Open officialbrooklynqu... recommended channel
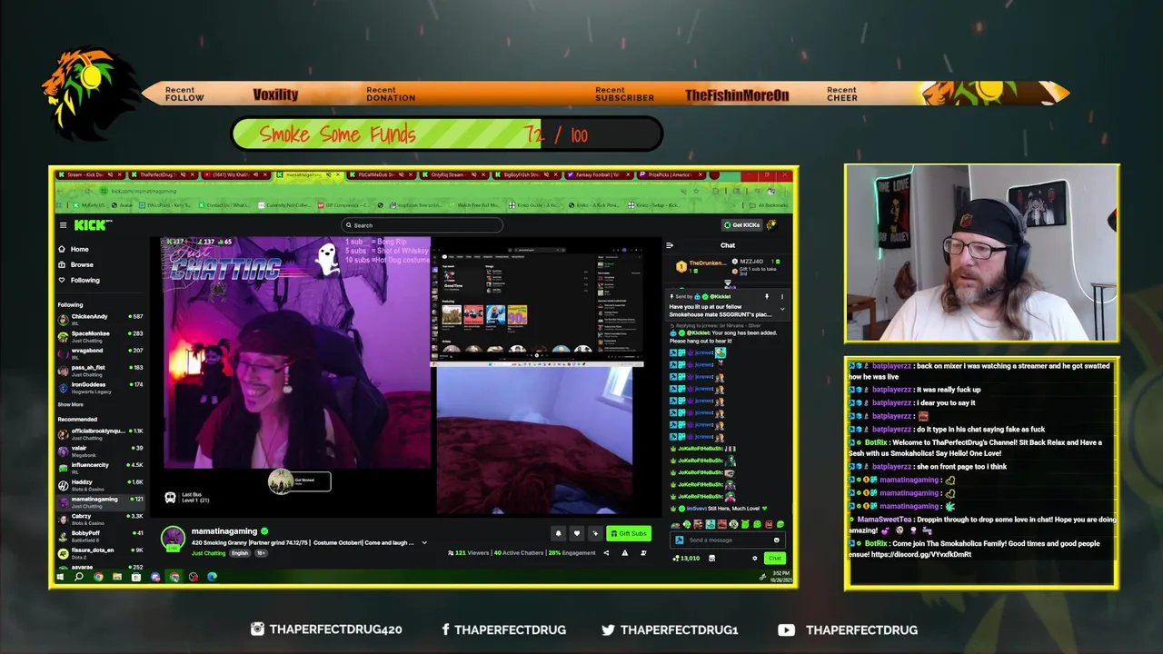 click(100, 432)
